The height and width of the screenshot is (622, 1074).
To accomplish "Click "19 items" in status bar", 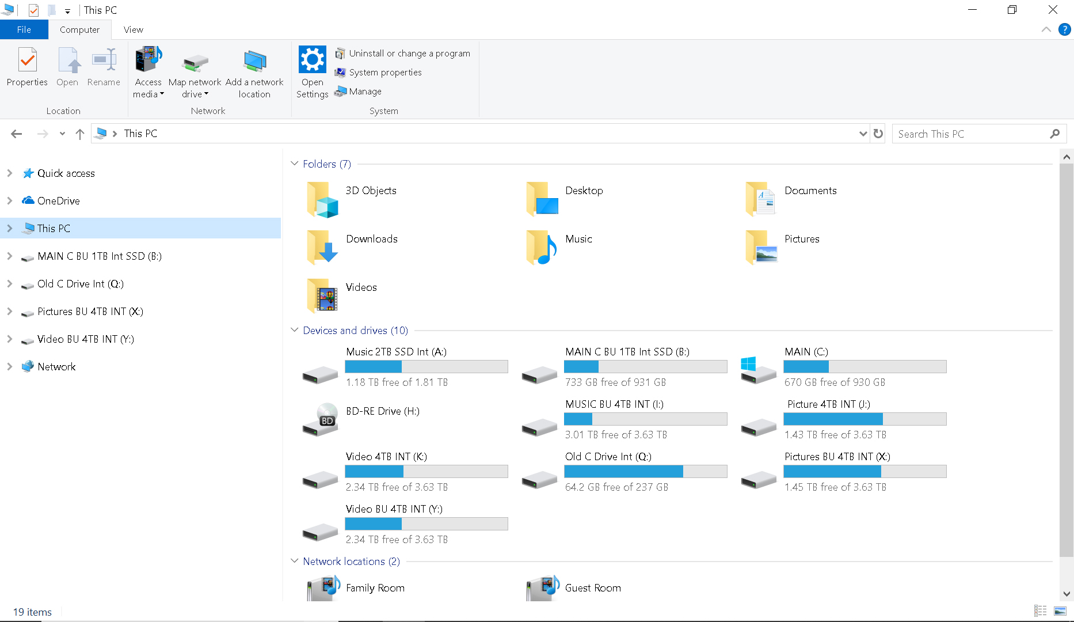I will tap(32, 612).
